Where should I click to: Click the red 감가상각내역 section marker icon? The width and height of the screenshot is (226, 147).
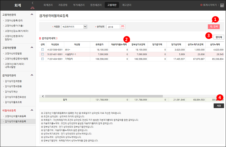coord(40,38)
